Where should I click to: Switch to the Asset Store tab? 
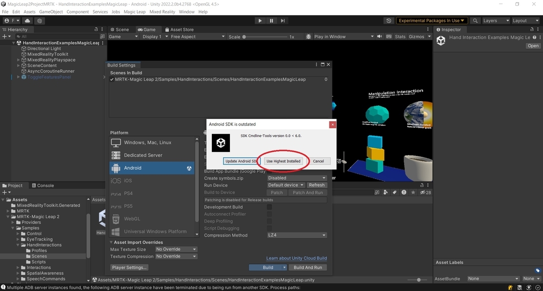(x=179, y=30)
